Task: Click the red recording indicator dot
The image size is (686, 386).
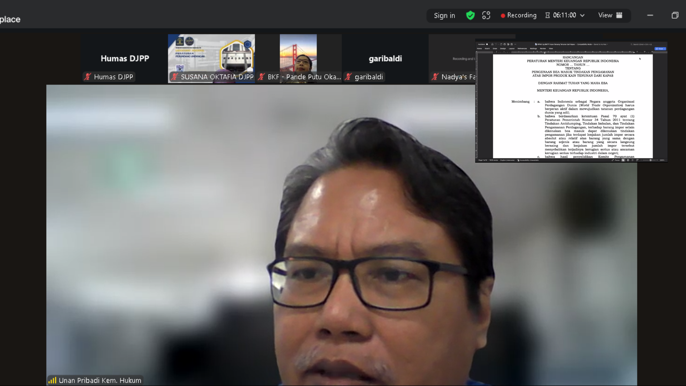Action: pyautogui.click(x=503, y=16)
